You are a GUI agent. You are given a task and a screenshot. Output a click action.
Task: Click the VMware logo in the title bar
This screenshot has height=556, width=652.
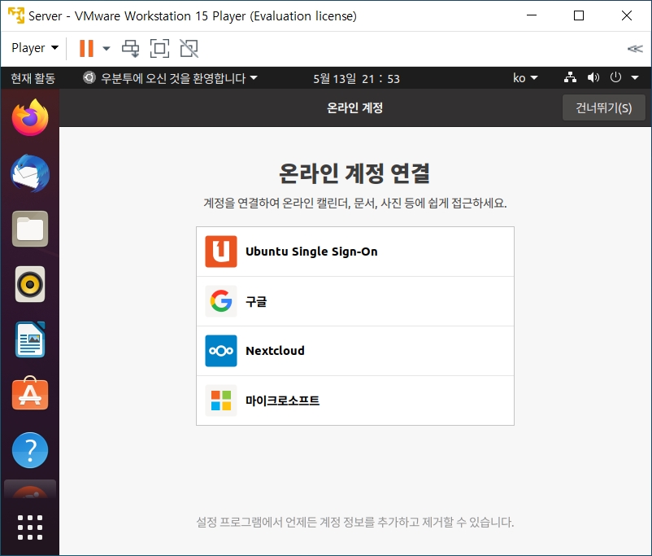point(16,15)
